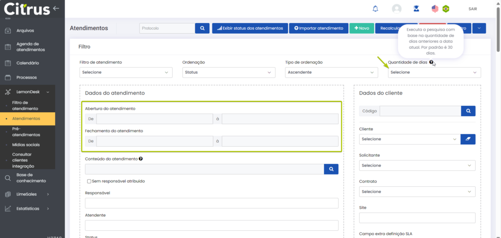Switch language using the Brazil flag
Screen dimensions: 501x238
[x=446, y=9]
